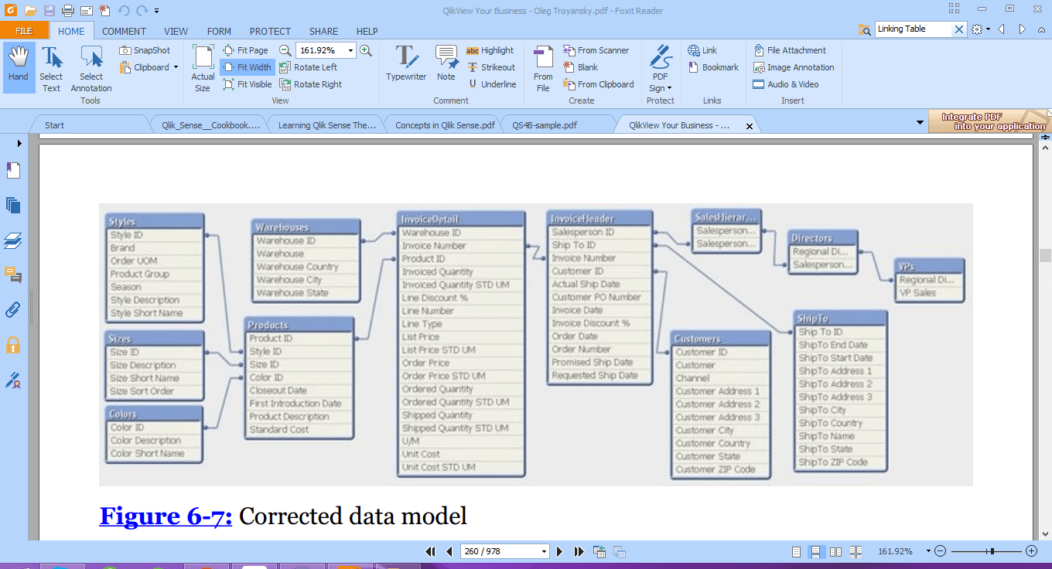The image size is (1052, 569).
Task: Enable the Strikeout tool
Action: tap(492, 67)
